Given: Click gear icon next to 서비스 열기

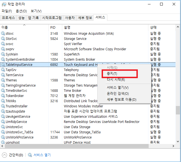Looking at the screenshot, I should [30, 155].
